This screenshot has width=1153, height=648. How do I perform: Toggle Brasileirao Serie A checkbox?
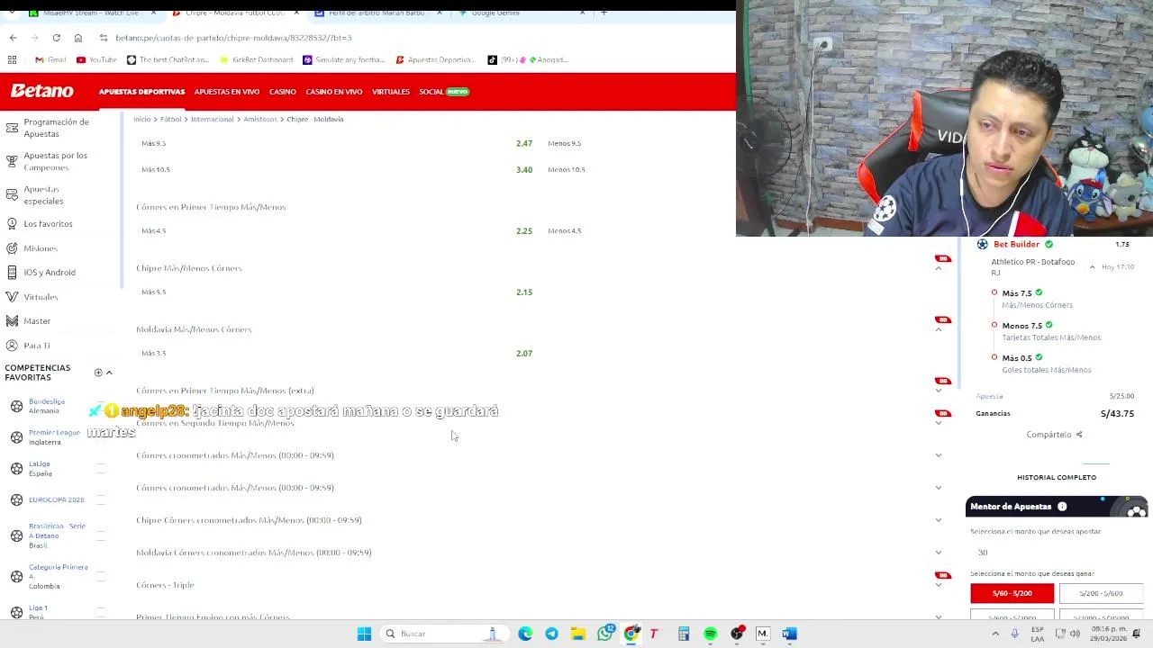[x=101, y=535]
